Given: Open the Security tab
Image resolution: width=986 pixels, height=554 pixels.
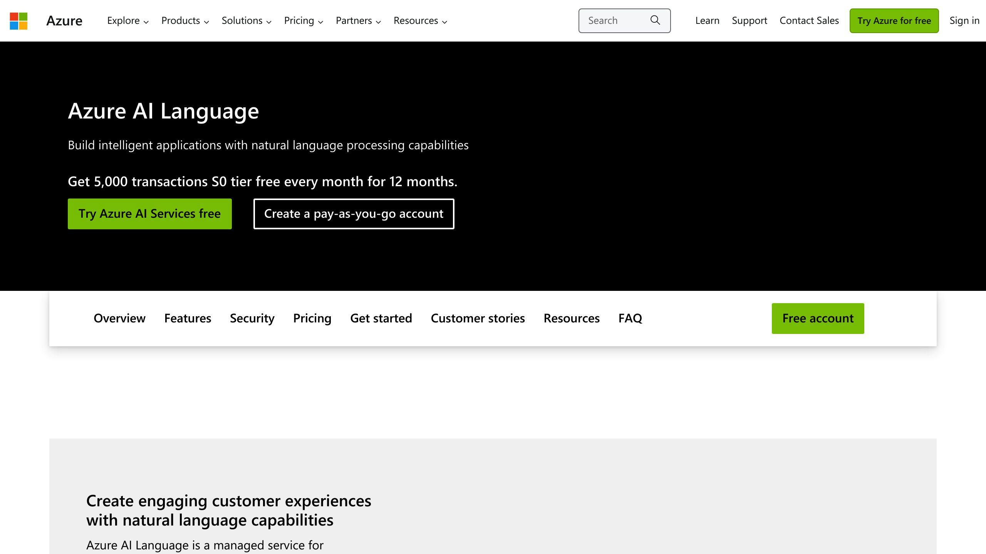Looking at the screenshot, I should click(x=252, y=319).
